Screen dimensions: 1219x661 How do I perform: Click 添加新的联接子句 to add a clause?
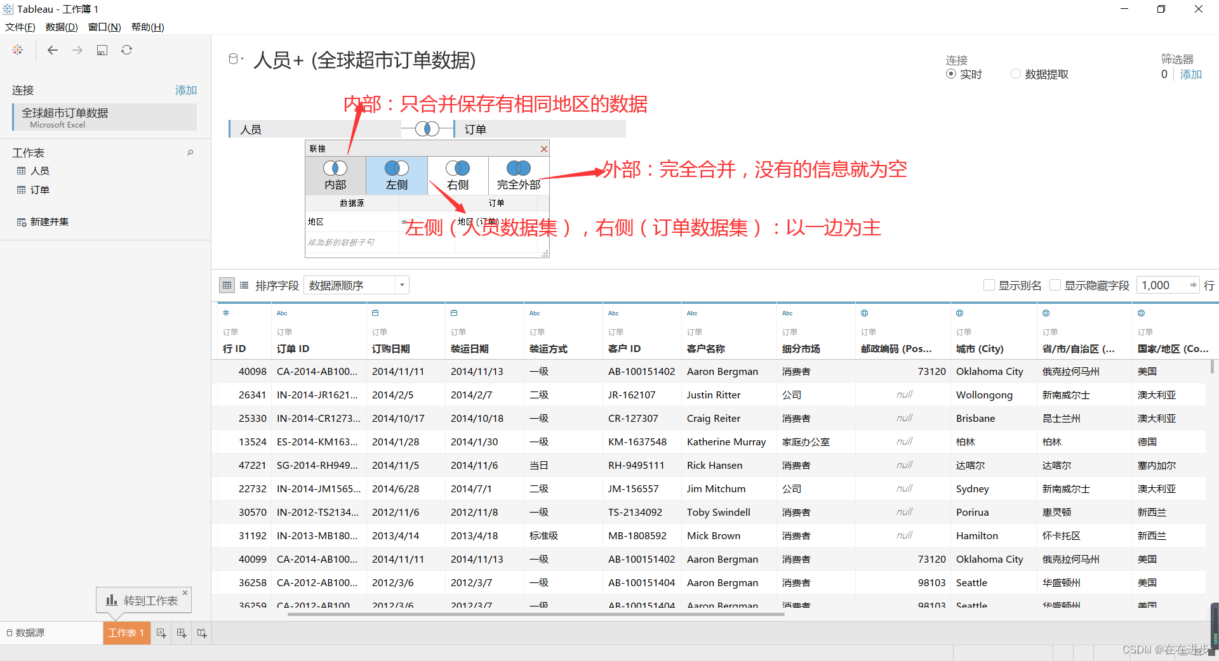352,242
